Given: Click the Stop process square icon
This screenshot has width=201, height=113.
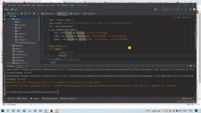Looking at the screenshot, I should coord(185,9).
